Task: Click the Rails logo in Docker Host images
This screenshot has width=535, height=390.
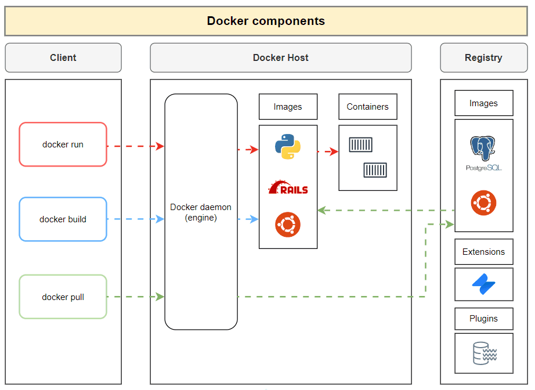Action: click(x=288, y=187)
